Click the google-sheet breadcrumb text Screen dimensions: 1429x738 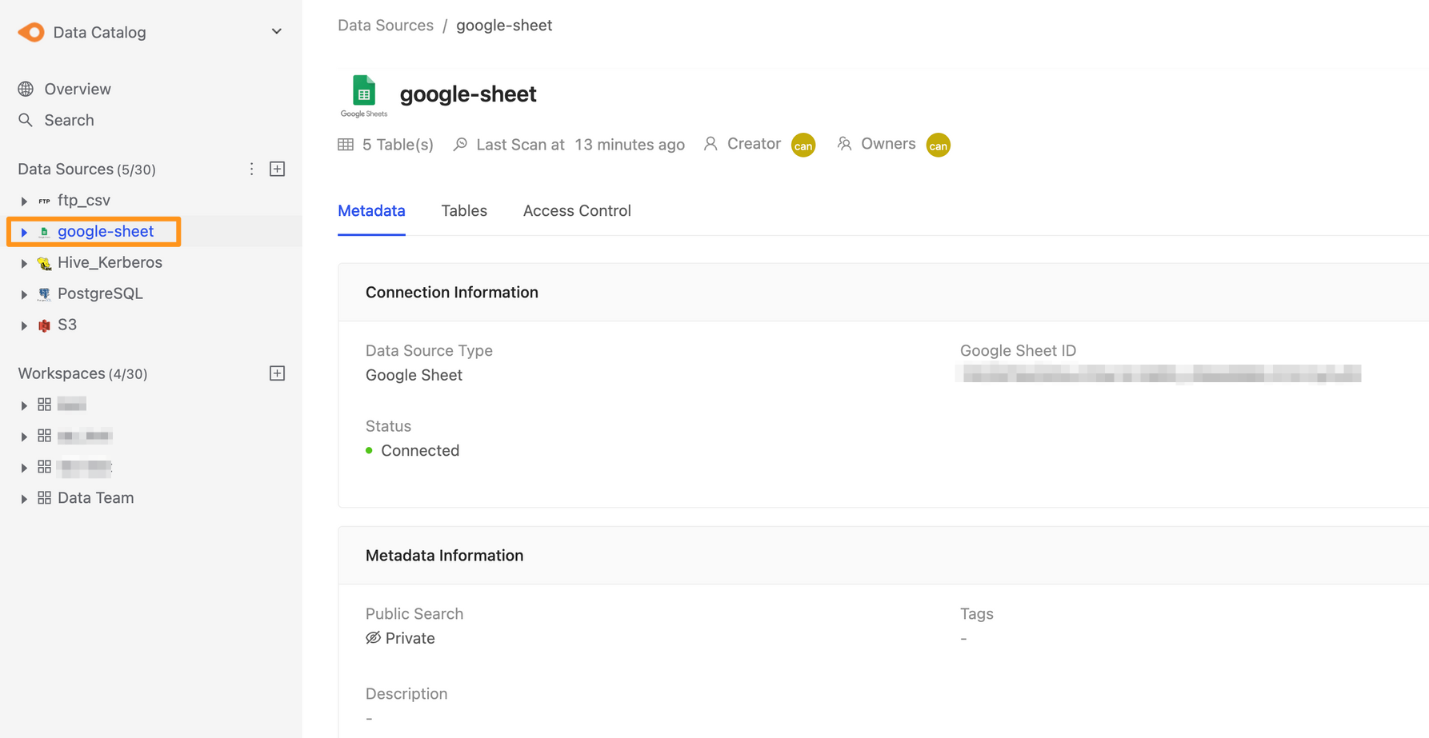click(x=504, y=26)
